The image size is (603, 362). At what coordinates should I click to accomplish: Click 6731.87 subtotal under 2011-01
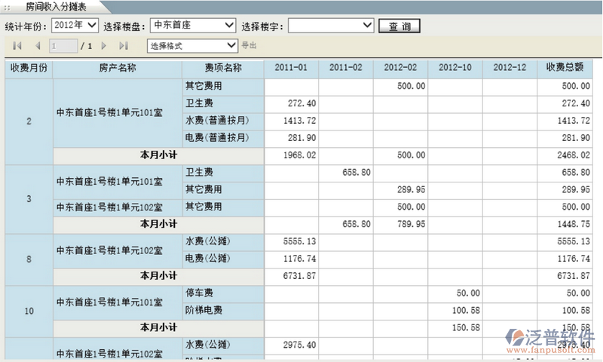pyautogui.click(x=299, y=276)
